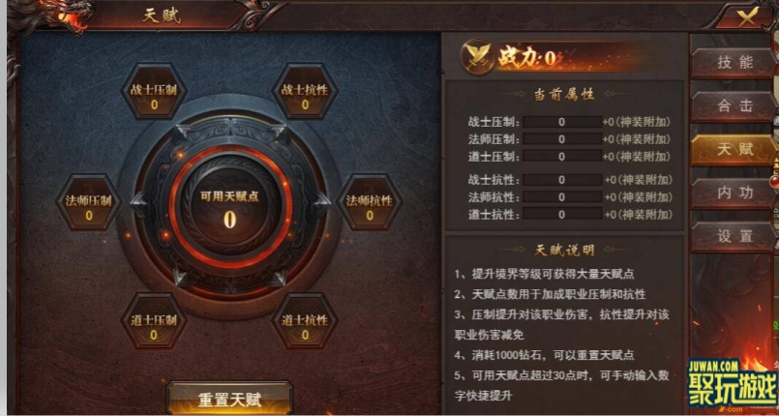Click the 聚玩游戏 logo watermark
Screen dimensions: 779x416
[x=733, y=384]
